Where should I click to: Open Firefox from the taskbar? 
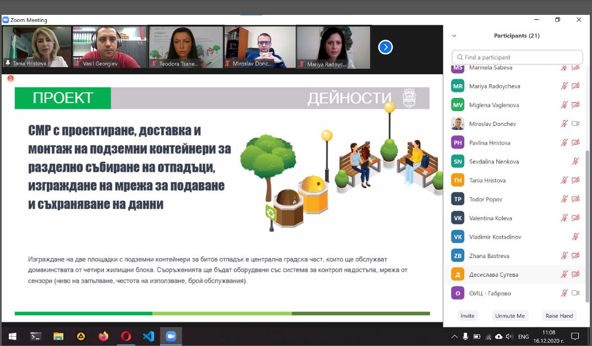103,336
